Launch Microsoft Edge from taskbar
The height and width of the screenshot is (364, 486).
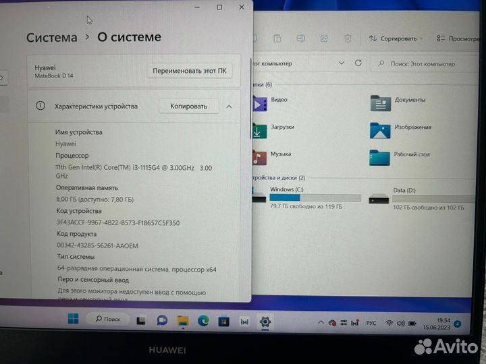click(203, 322)
